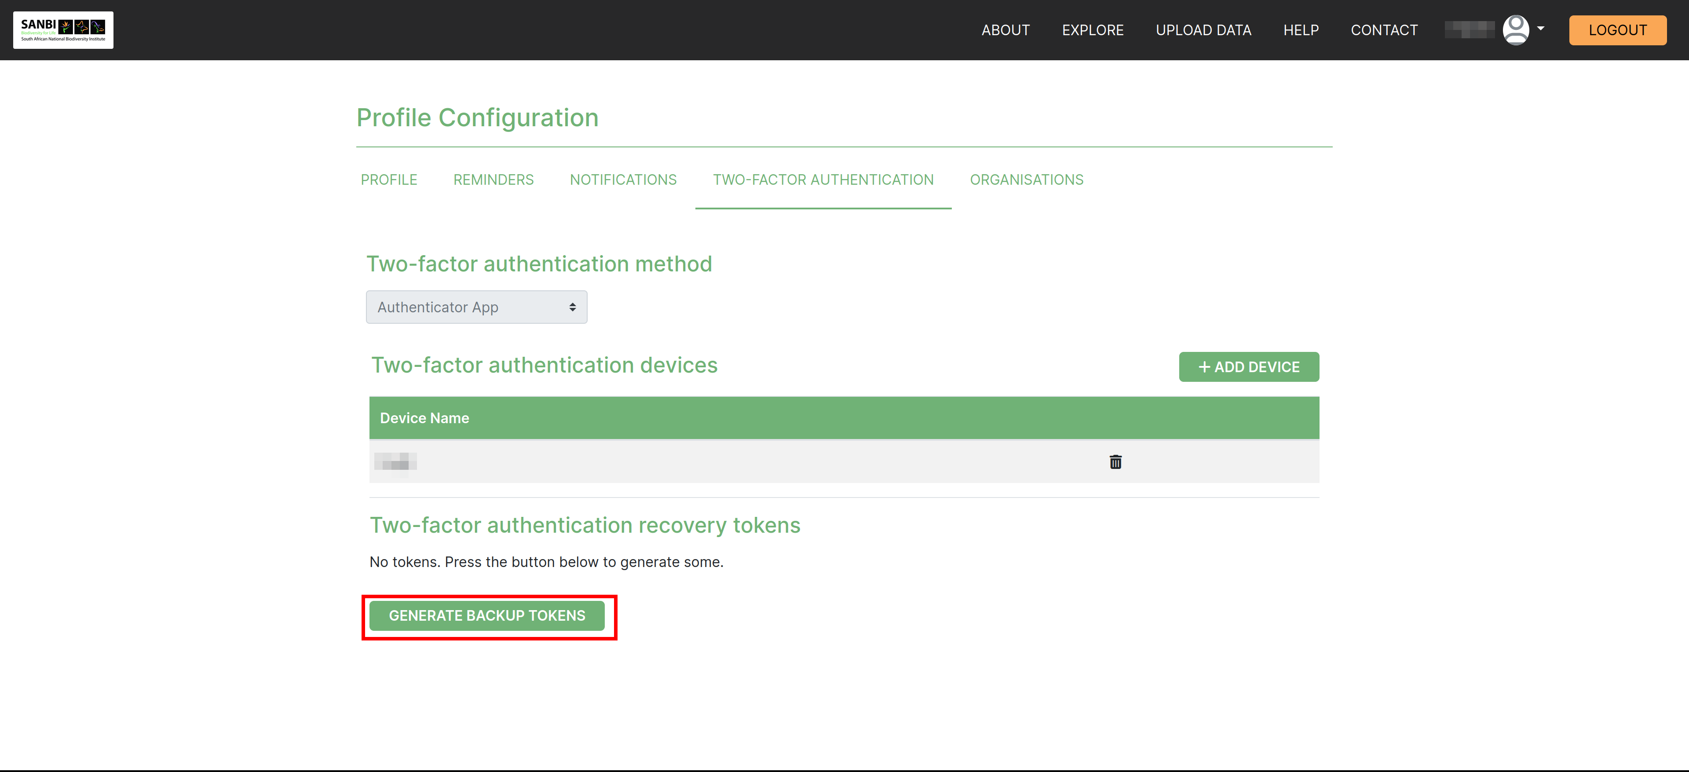The image size is (1689, 772).
Task: Click 'Two-factor authentication devices' heading
Action: 544,365
